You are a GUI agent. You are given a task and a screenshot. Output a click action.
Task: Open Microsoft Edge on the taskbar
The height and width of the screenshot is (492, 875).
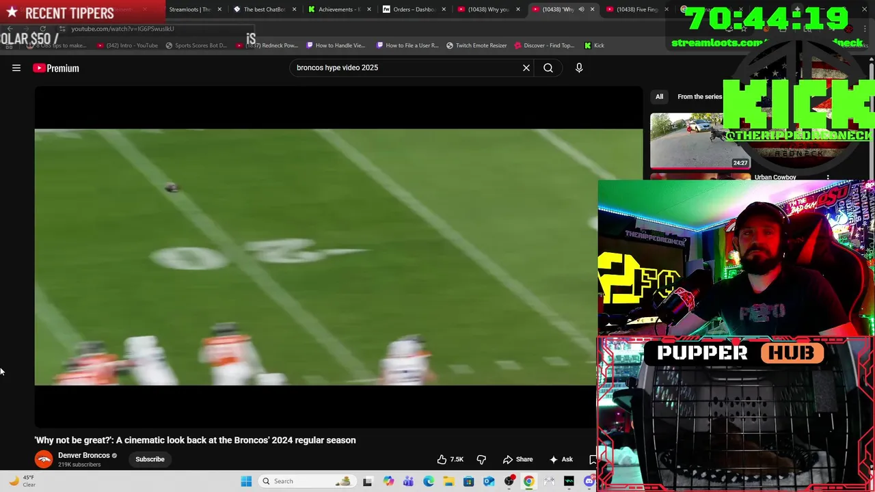[429, 481]
